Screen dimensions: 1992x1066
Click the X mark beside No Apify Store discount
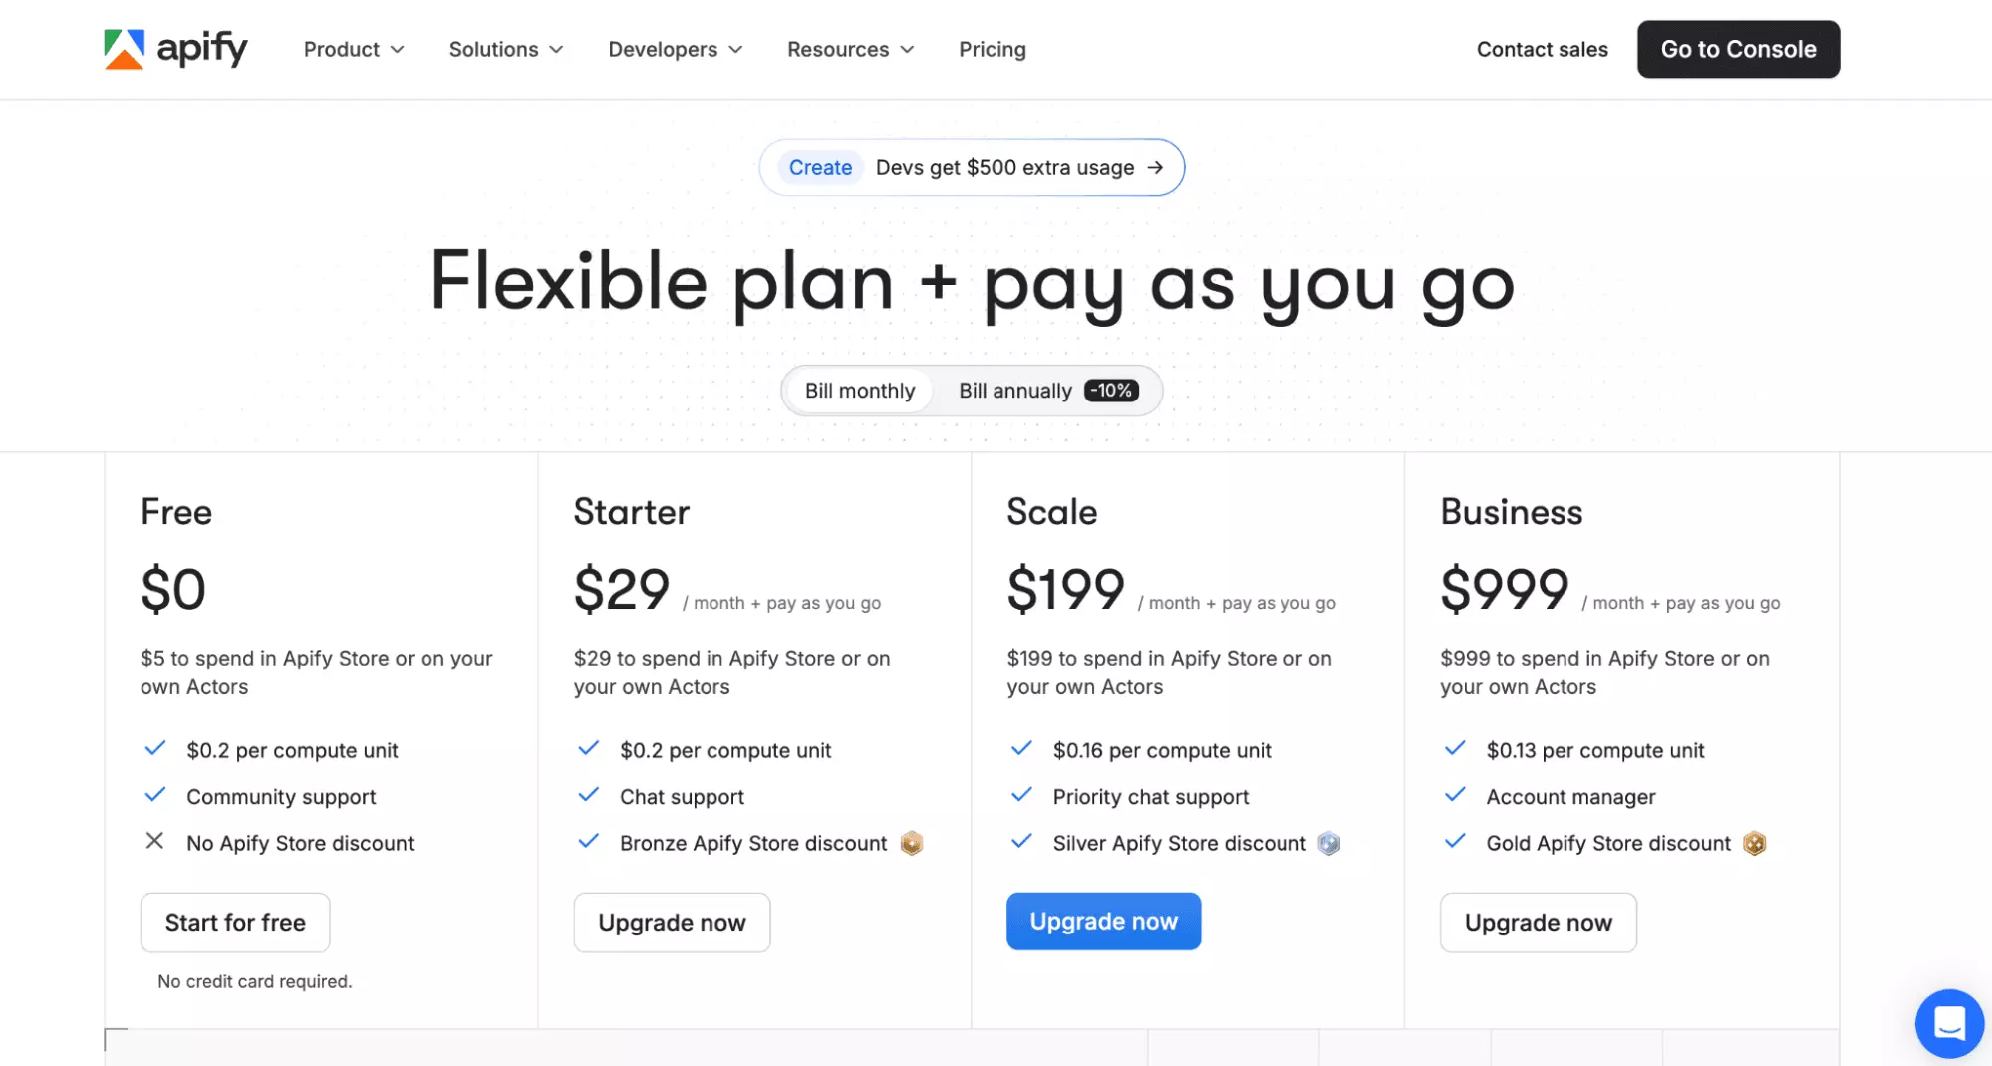[154, 842]
